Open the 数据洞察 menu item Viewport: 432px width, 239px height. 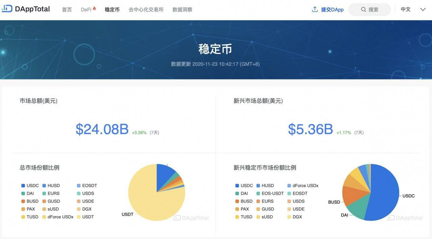point(182,9)
